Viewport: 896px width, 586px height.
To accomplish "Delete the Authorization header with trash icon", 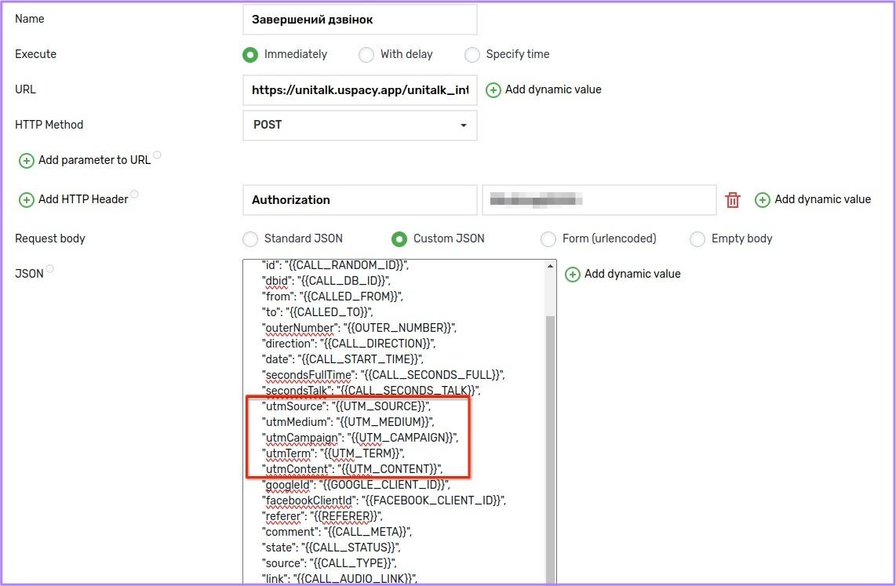I will (x=733, y=200).
